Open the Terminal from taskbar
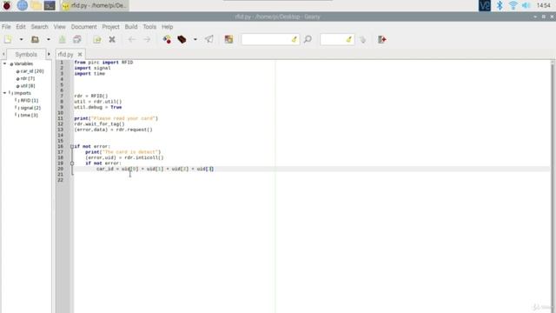This screenshot has width=556, height=313. (x=50, y=5)
